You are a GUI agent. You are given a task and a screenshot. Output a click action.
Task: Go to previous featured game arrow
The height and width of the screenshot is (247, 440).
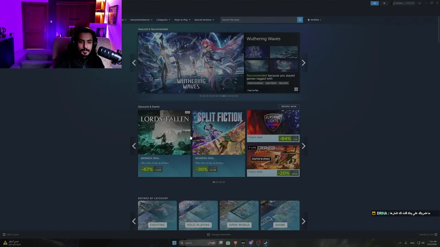point(134,63)
